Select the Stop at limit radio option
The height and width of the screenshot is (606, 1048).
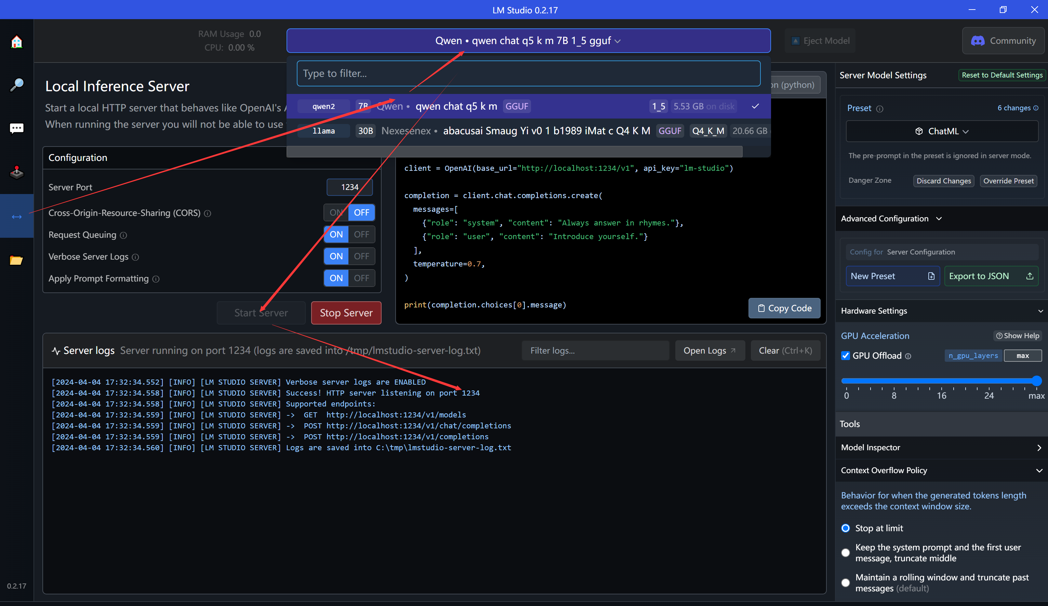pos(846,528)
